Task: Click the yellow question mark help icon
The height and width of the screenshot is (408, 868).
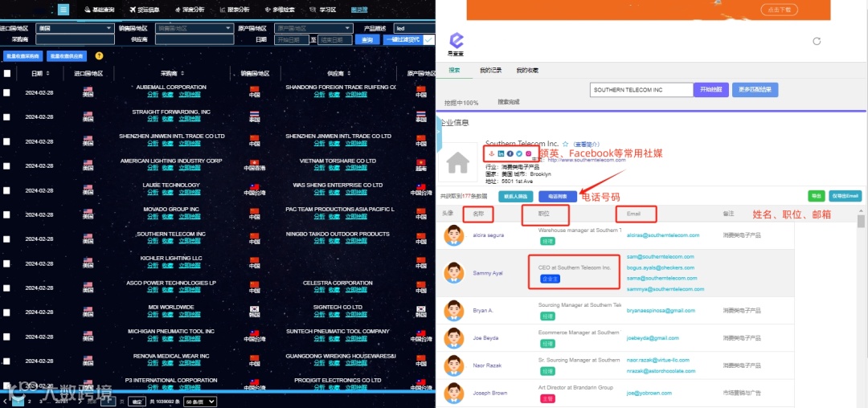Action: 99,56
